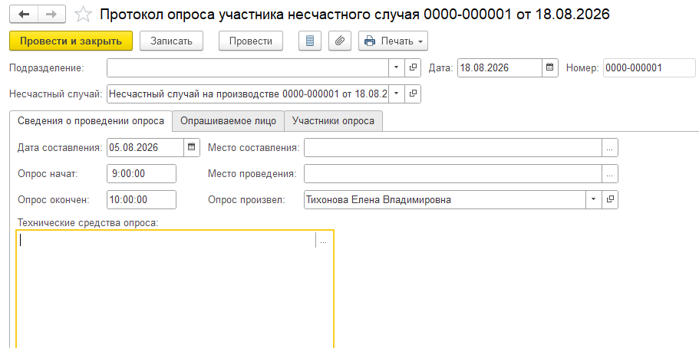Expand the Несчастный случай dropdown list
Viewport: 699px width, 348px height.
(x=397, y=94)
